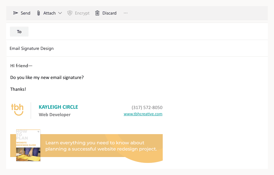Viewport: 274px width, 175px height.
Task: Click the Send paper plane icon
Action: tap(15, 13)
